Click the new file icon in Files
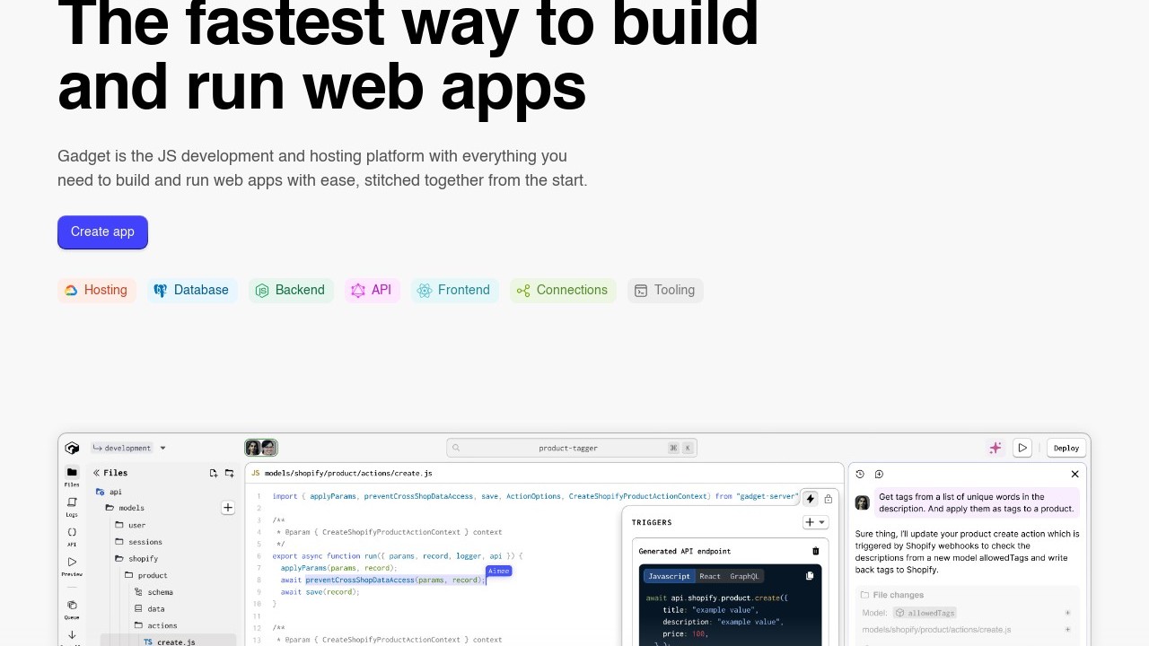The height and width of the screenshot is (646, 1149). pos(214,473)
